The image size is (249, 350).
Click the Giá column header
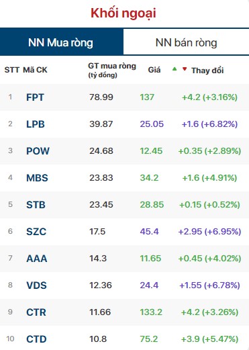pos(154,70)
